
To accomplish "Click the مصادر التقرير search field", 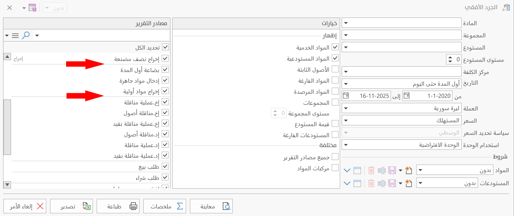I will pos(101,35).
